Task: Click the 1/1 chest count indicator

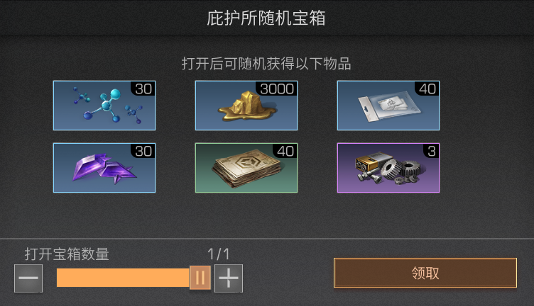Action: click(x=218, y=254)
